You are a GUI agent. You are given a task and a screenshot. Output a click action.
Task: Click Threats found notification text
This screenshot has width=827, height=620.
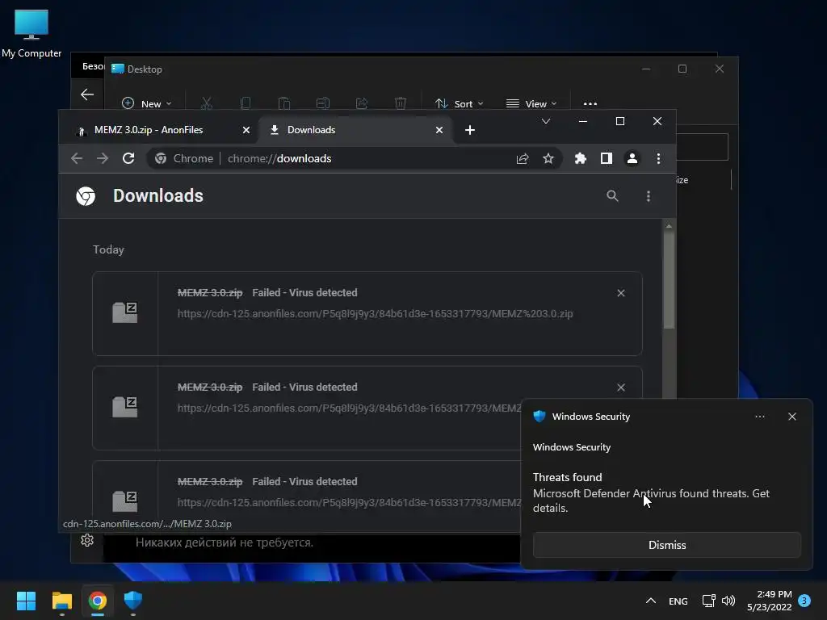coord(567,477)
